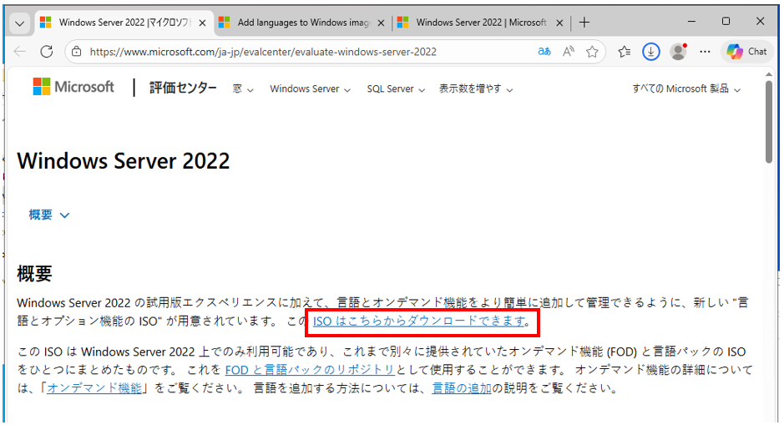This screenshot has width=784, height=425.
Task: Expand the Windows Server dropdown menu
Action: 310,89
